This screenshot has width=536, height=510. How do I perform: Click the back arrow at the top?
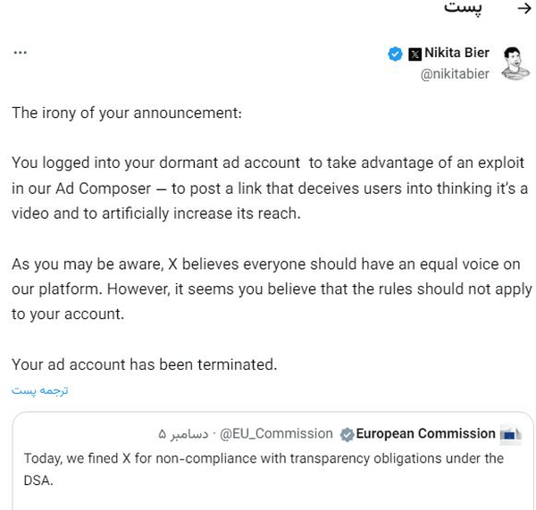coord(524,9)
